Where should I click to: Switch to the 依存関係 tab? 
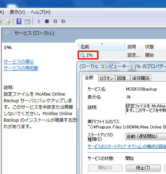[141, 78]
